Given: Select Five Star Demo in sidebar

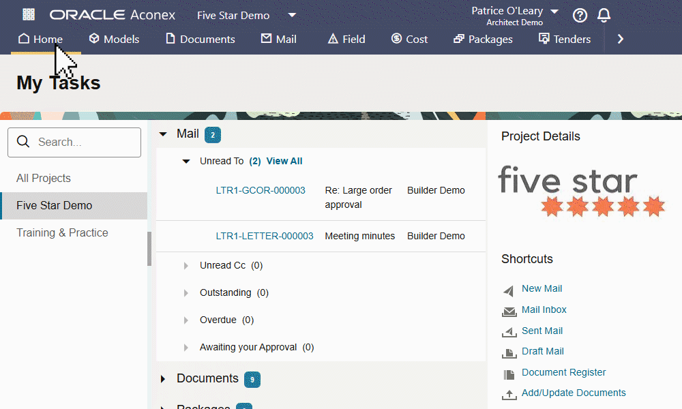Looking at the screenshot, I should [74, 206].
